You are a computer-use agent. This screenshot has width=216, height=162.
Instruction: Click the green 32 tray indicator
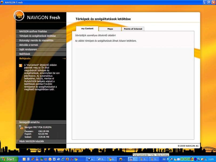[x=185, y=159]
